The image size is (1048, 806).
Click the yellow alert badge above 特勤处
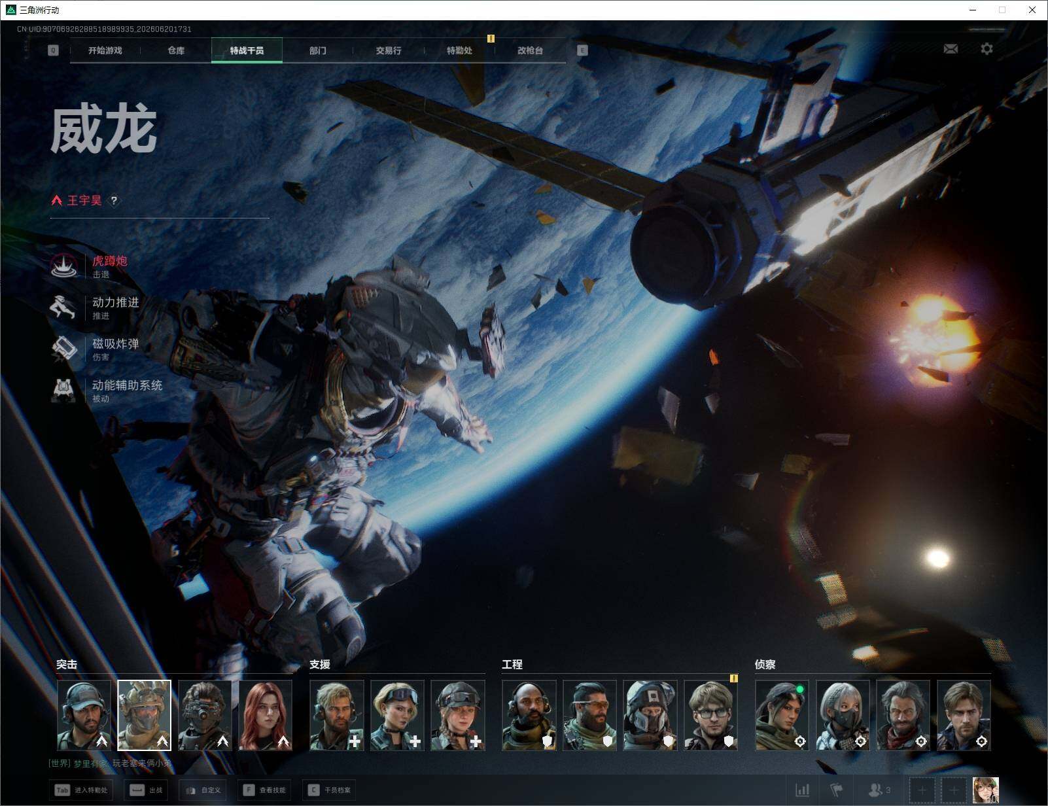pyautogui.click(x=491, y=39)
